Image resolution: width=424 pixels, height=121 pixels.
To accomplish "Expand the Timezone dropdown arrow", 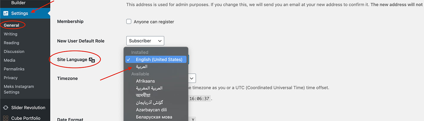I will pyautogui.click(x=192, y=78).
